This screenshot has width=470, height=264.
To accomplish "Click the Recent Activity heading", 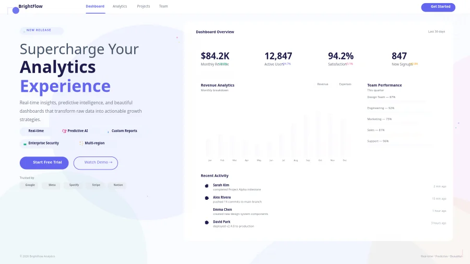I will [215, 176].
